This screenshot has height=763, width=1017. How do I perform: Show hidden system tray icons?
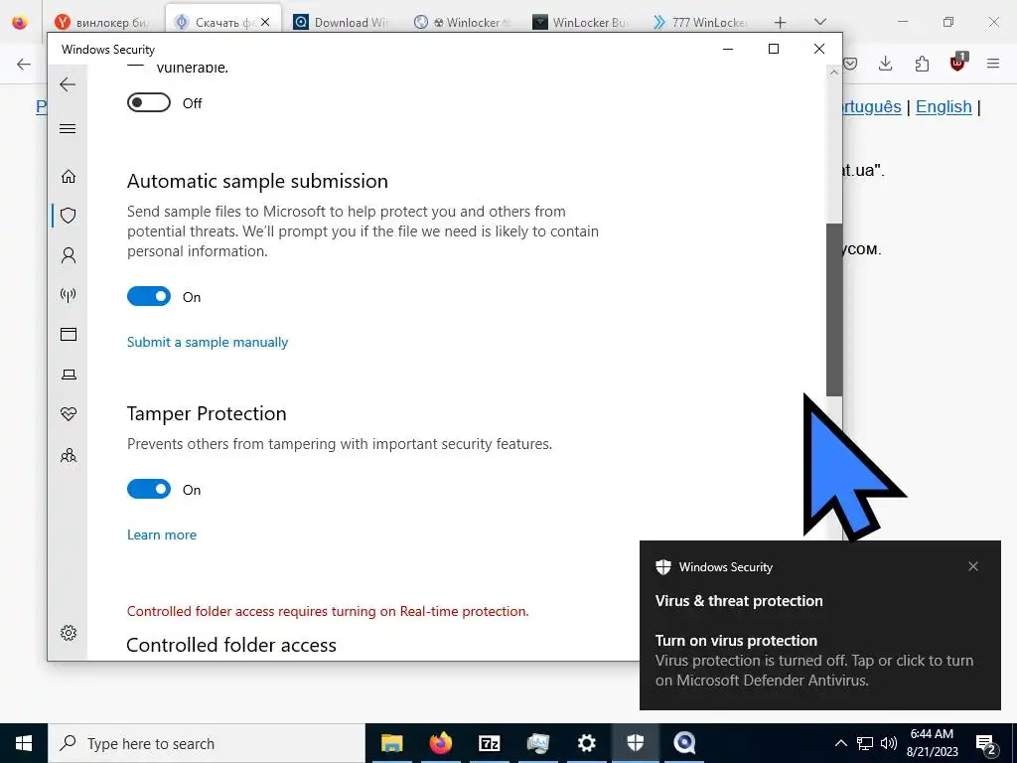(x=840, y=743)
